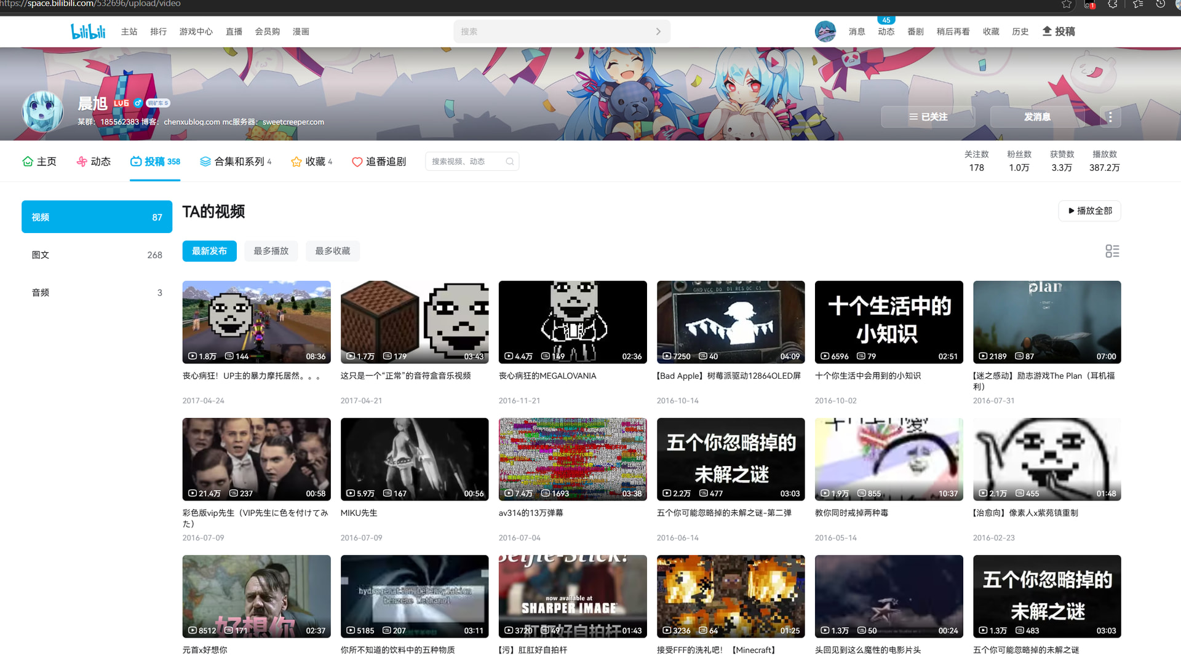Open 合集和系列 tab
This screenshot has height=656, width=1181.
point(236,162)
